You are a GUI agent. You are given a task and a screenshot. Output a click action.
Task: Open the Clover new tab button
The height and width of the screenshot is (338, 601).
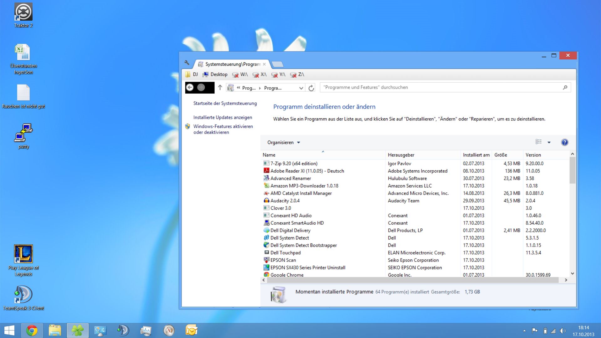pyautogui.click(x=277, y=64)
